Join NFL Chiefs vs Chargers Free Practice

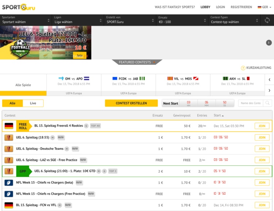(262, 194)
